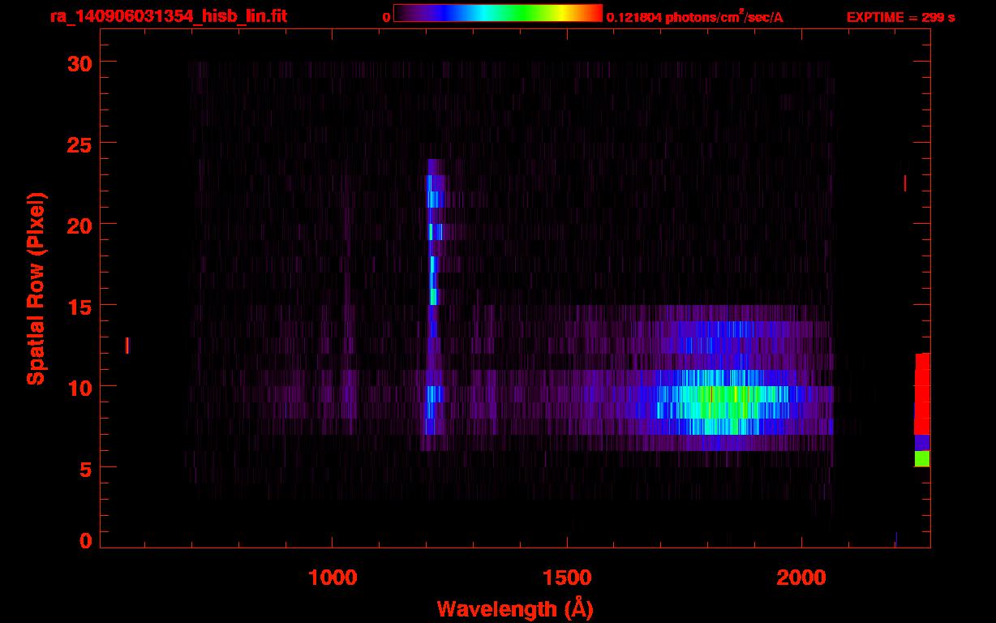Click the 1500 wavelength tick label
Image resolution: width=996 pixels, height=623 pixels.
[566, 578]
